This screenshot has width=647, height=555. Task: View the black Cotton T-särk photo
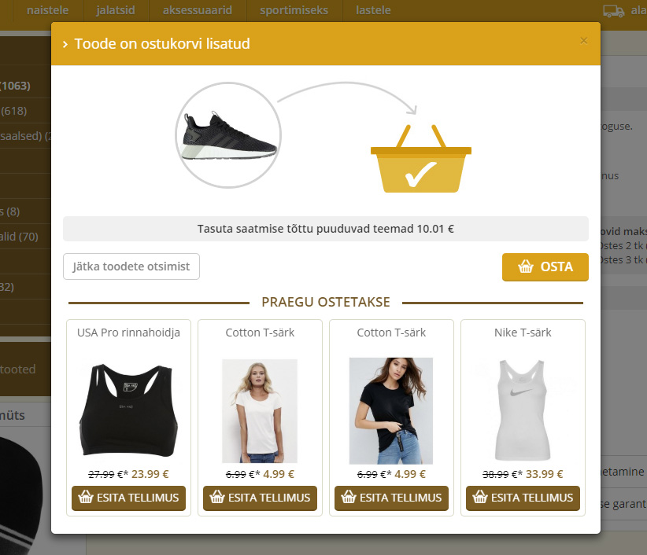(x=390, y=411)
